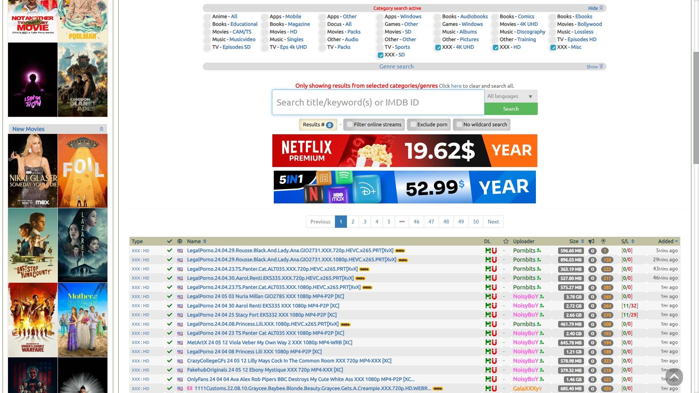Uncheck the XXX - HD category checkbox

(x=495, y=47)
